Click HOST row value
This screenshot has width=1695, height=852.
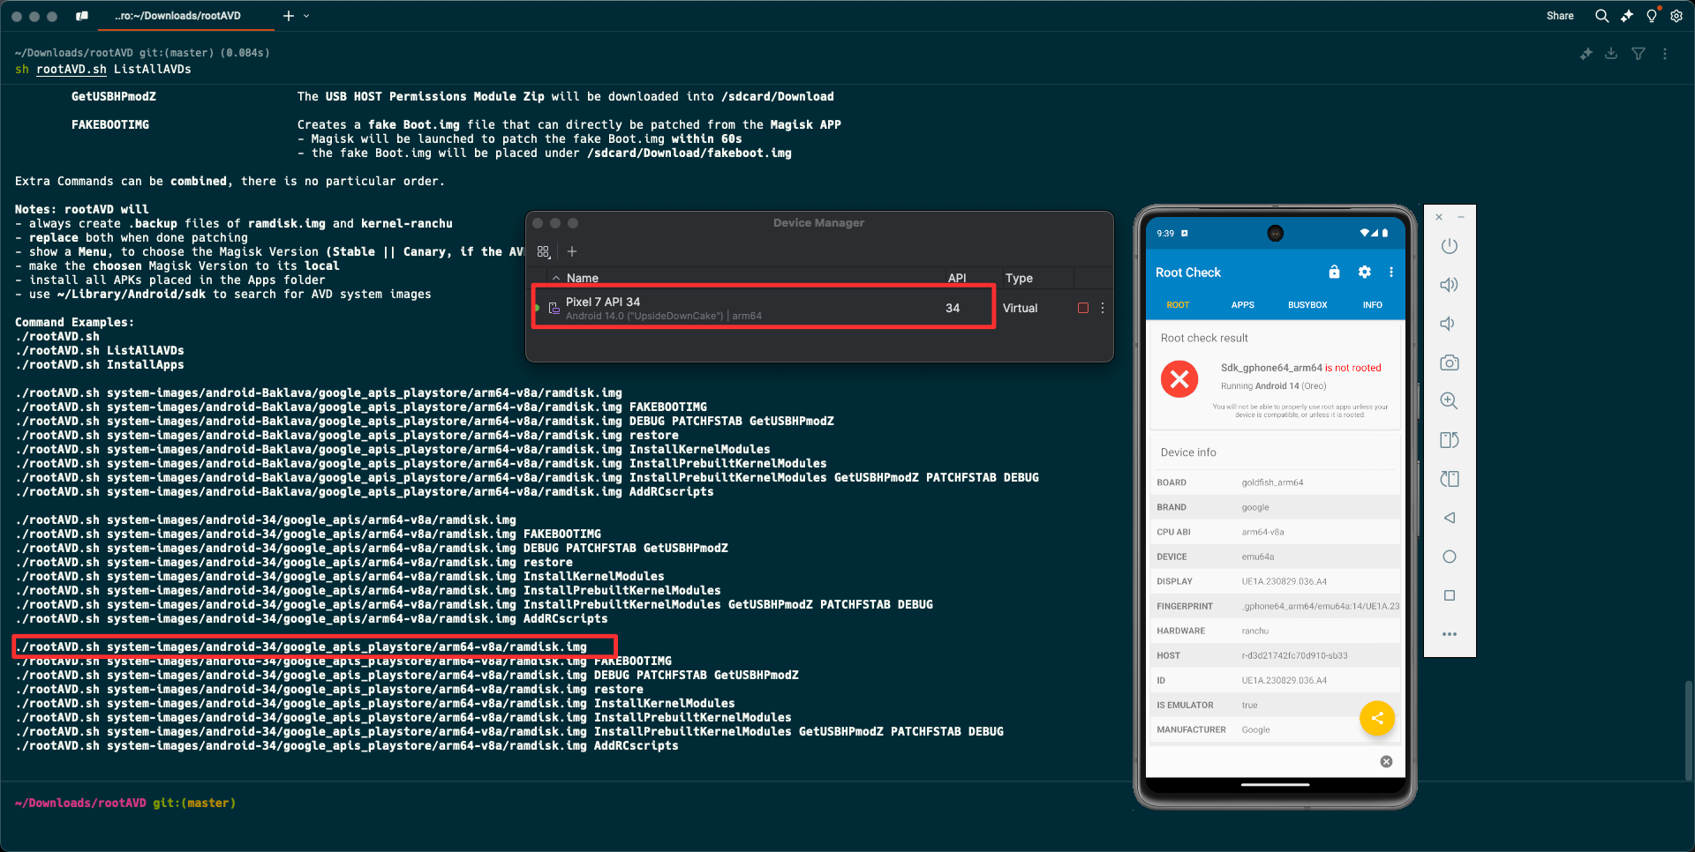[x=1294, y=656]
